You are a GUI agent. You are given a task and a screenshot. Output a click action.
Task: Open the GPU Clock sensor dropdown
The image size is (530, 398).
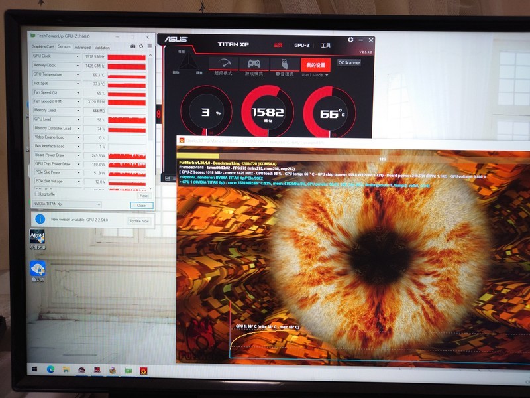pos(78,56)
